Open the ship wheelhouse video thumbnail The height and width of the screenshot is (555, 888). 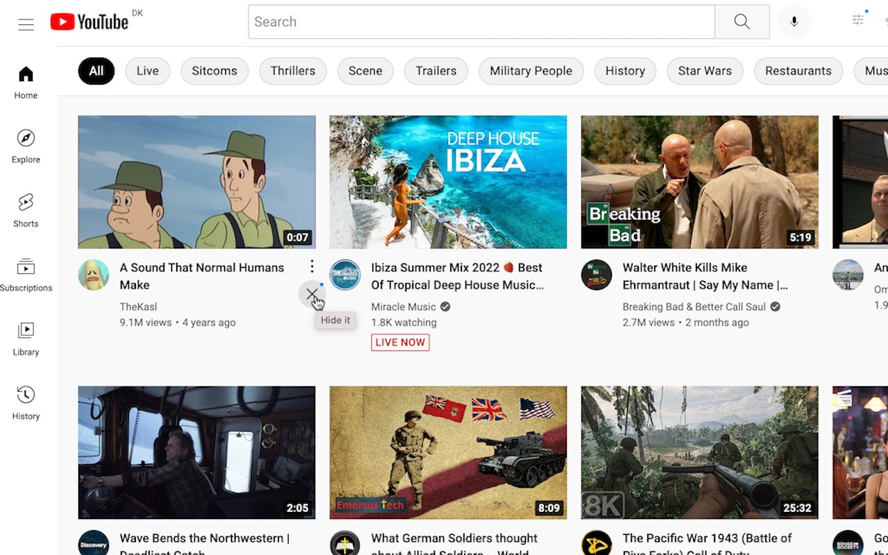click(x=197, y=452)
